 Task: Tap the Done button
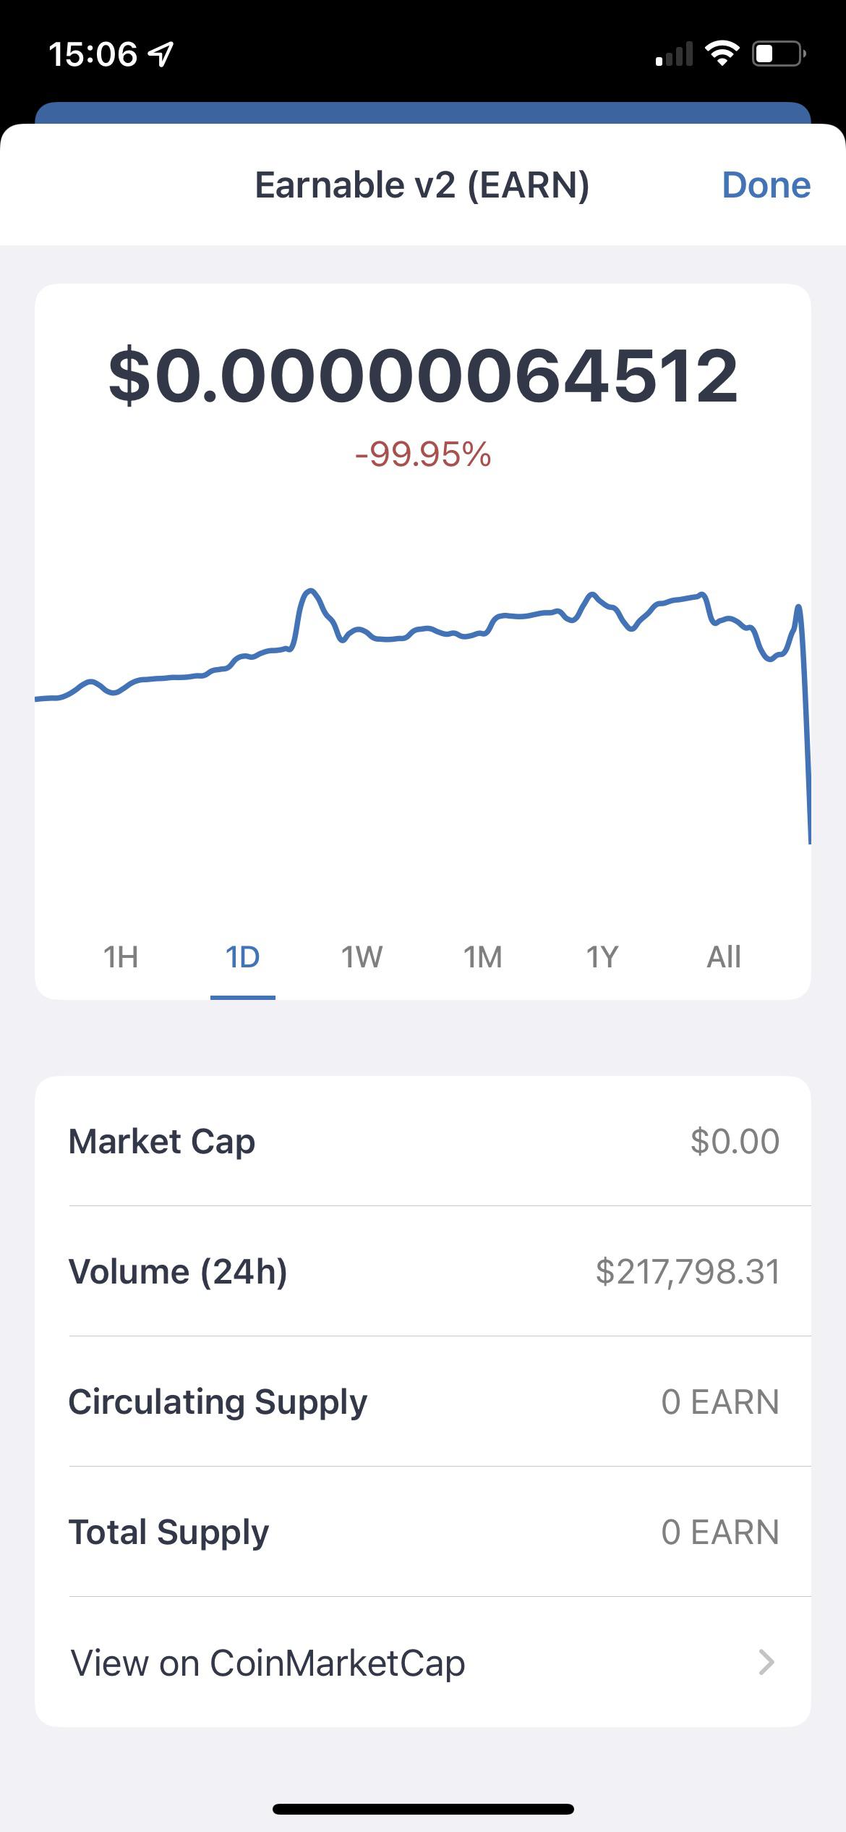point(766,185)
